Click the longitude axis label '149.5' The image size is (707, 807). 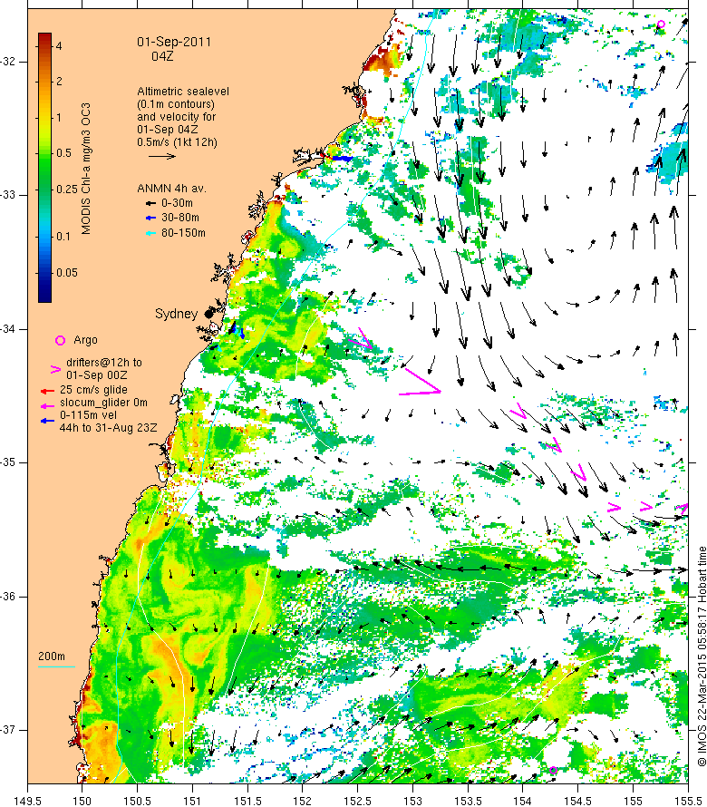(x=27, y=802)
